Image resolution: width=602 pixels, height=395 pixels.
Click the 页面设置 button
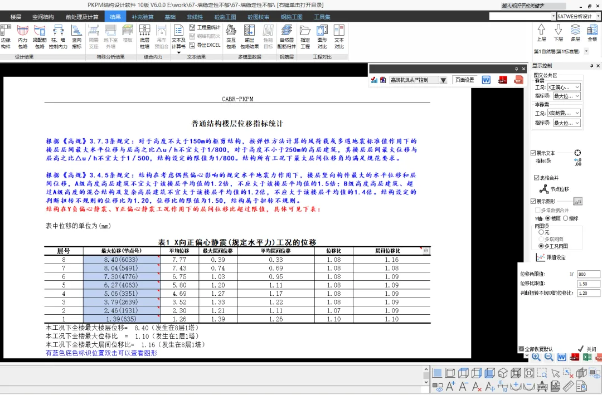click(x=464, y=80)
